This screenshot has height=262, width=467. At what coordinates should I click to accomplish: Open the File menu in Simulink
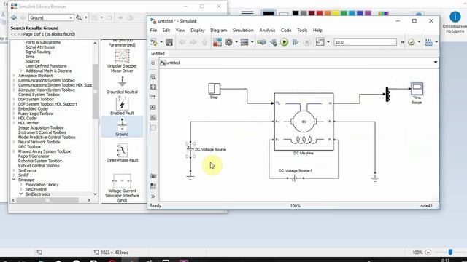pyautogui.click(x=153, y=31)
